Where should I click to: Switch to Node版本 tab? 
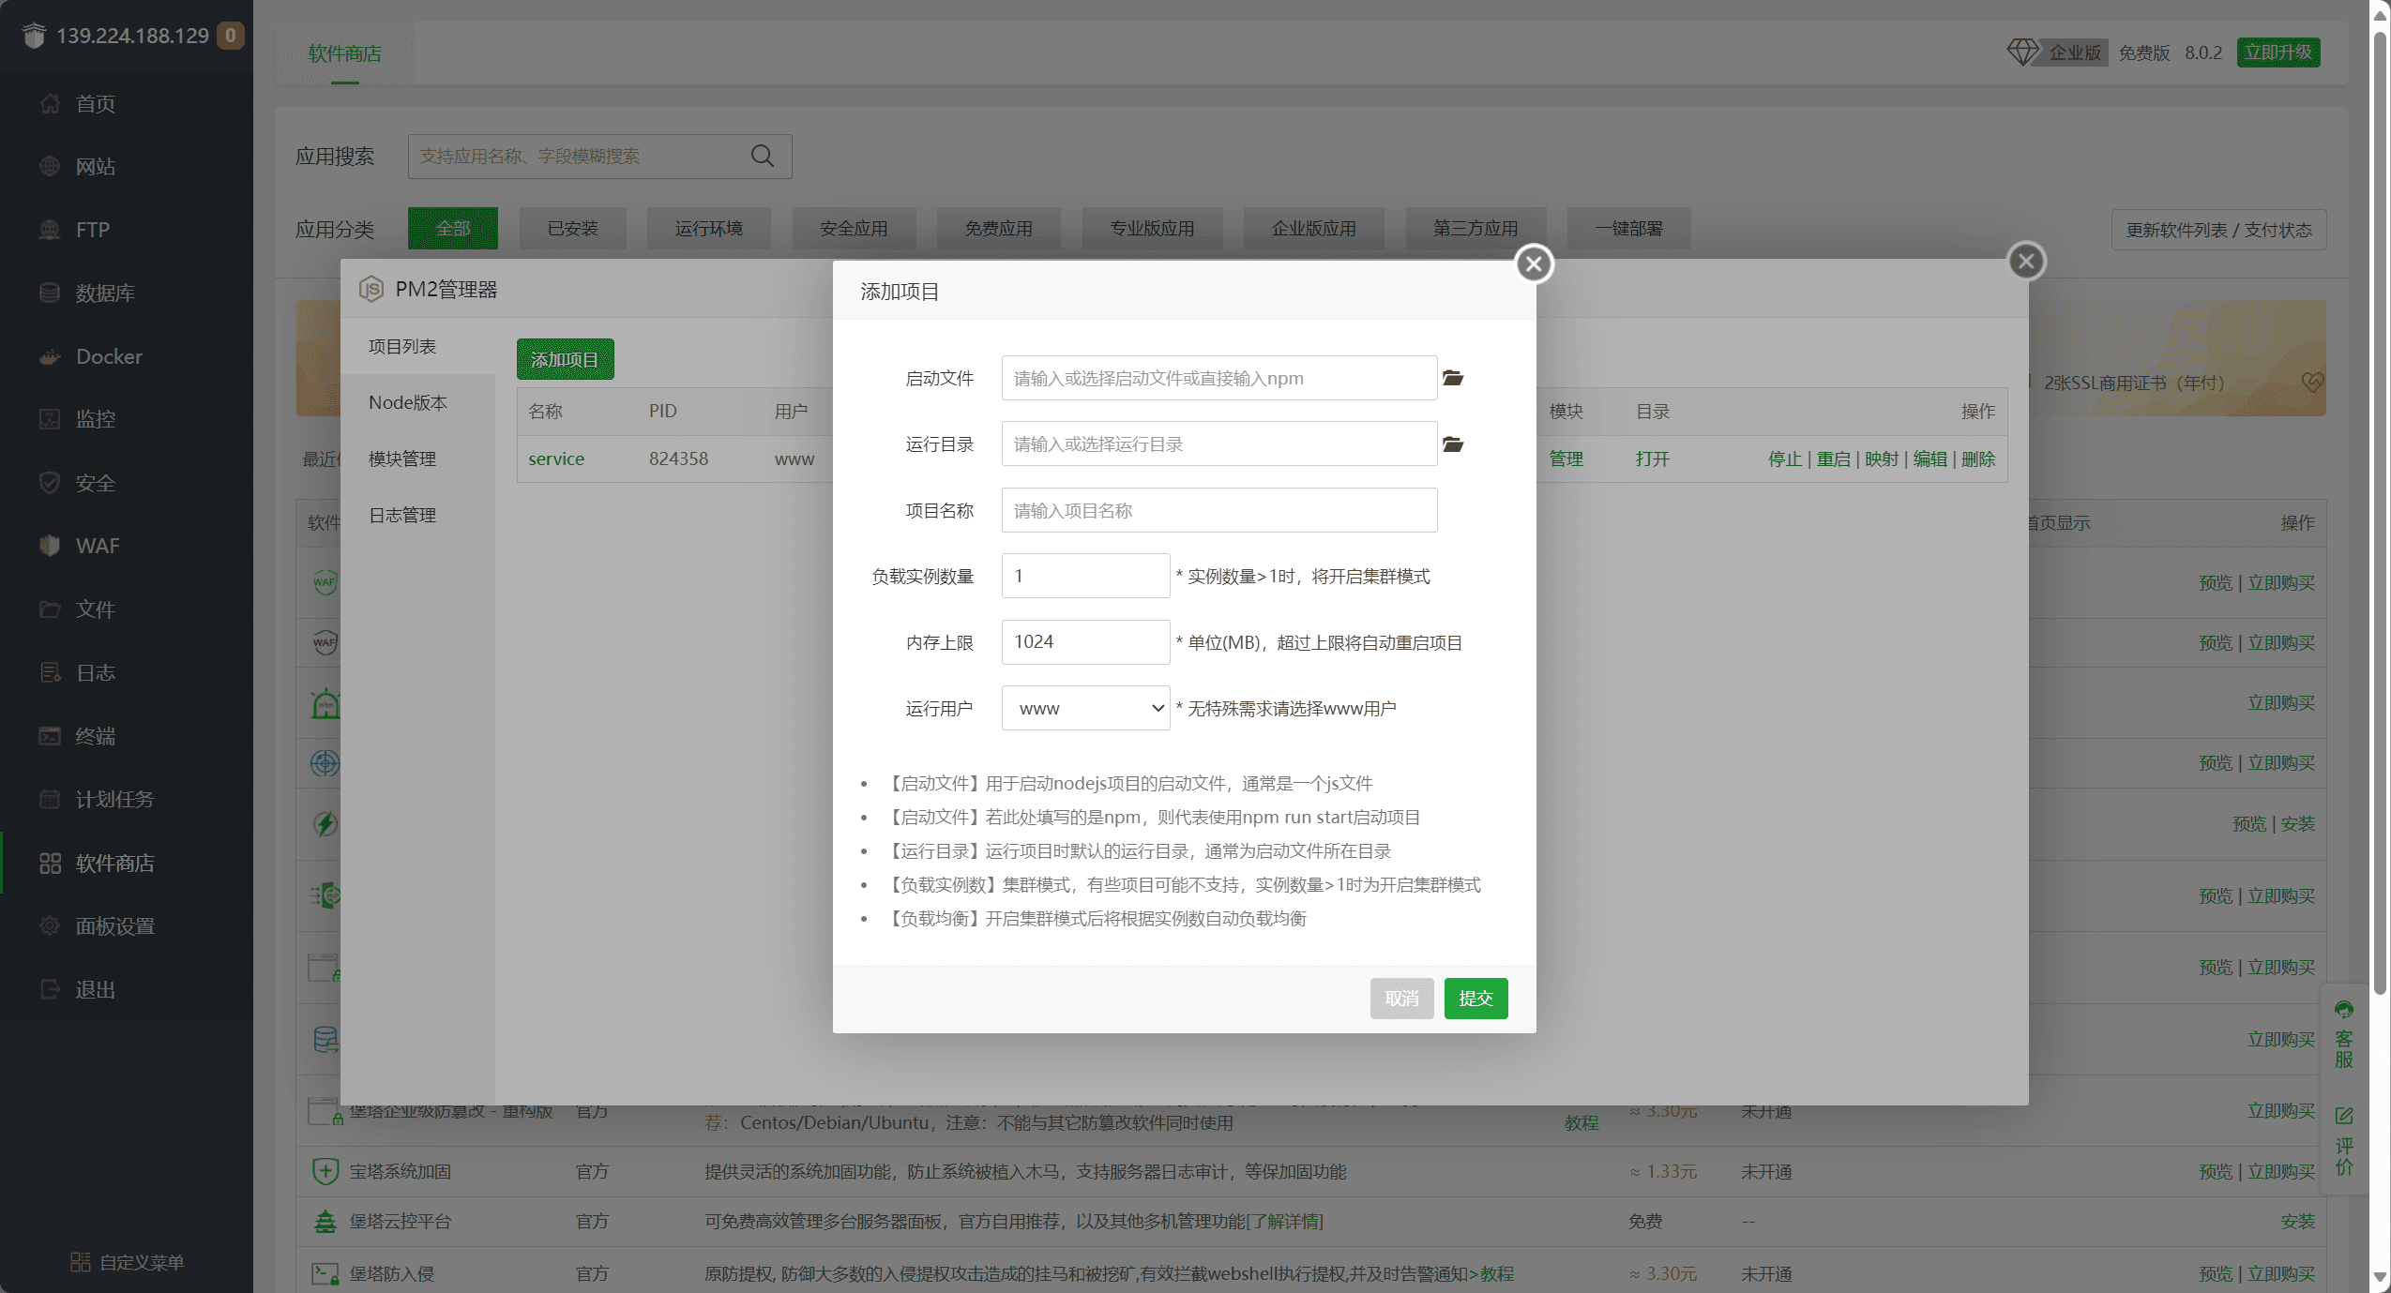point(408,402)
